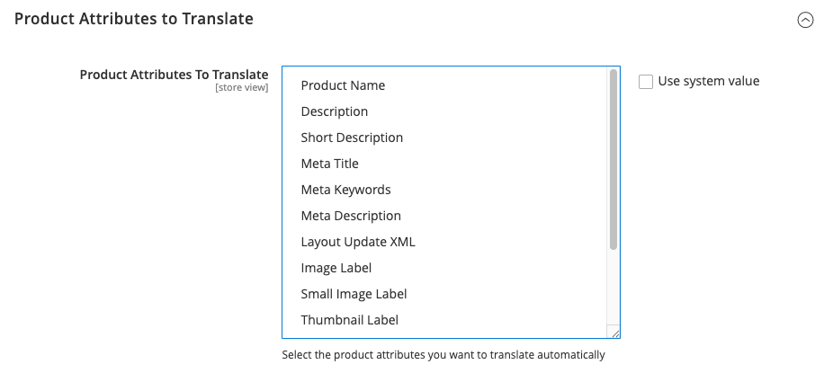833x382 pixels.
Task: Choose Thumbnail Label from the list
Action: click(x=349, y=320)
